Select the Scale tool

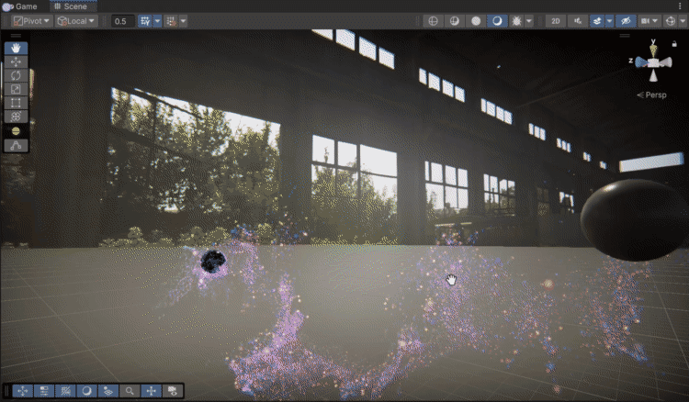point(16,89)
